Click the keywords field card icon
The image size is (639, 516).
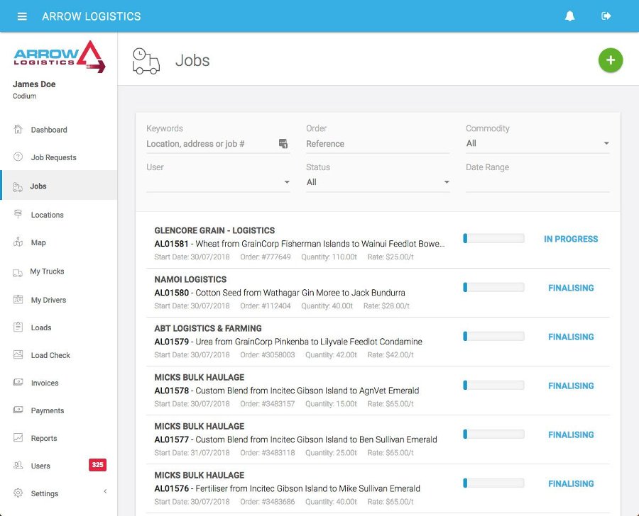point(283,143)
